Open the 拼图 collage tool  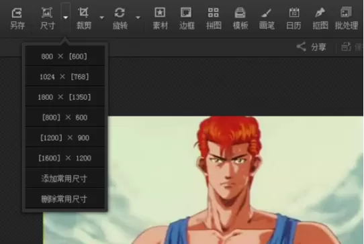click(214, 18)
